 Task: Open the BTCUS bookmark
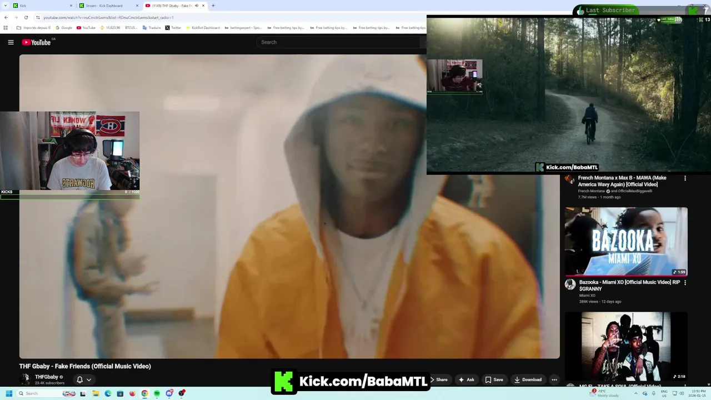point(131,28)
